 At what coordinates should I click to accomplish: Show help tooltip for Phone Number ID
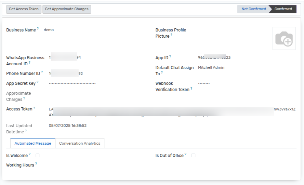[x=42, y=72]
